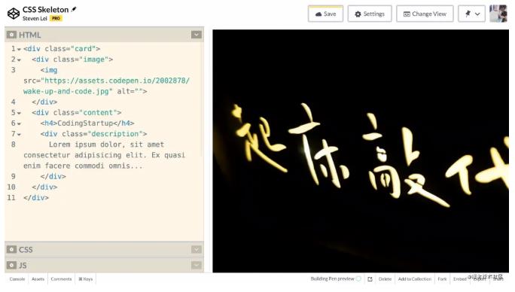Viewport: 515px width, 292px height.
Task: Expand CSS panel dropdown chevron
Action: (197, 249)
